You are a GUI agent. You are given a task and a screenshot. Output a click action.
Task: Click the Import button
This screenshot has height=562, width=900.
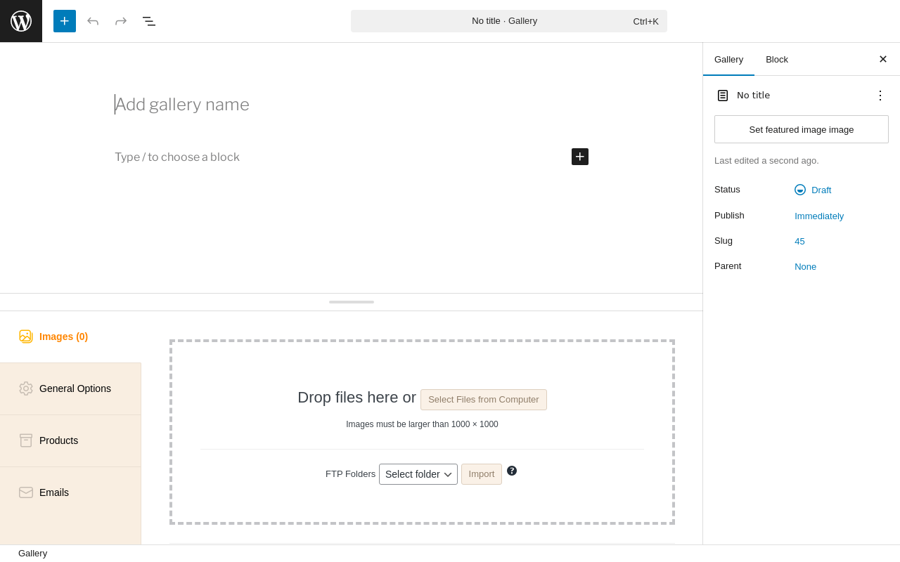pyautogui.click(x=482, y=474)
